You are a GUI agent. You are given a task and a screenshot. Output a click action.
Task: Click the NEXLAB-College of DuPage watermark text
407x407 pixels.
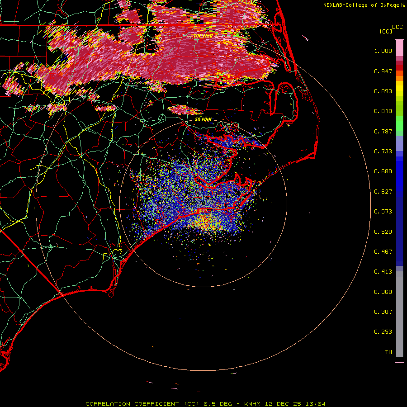pyautogui.click(x=361, y=5)
